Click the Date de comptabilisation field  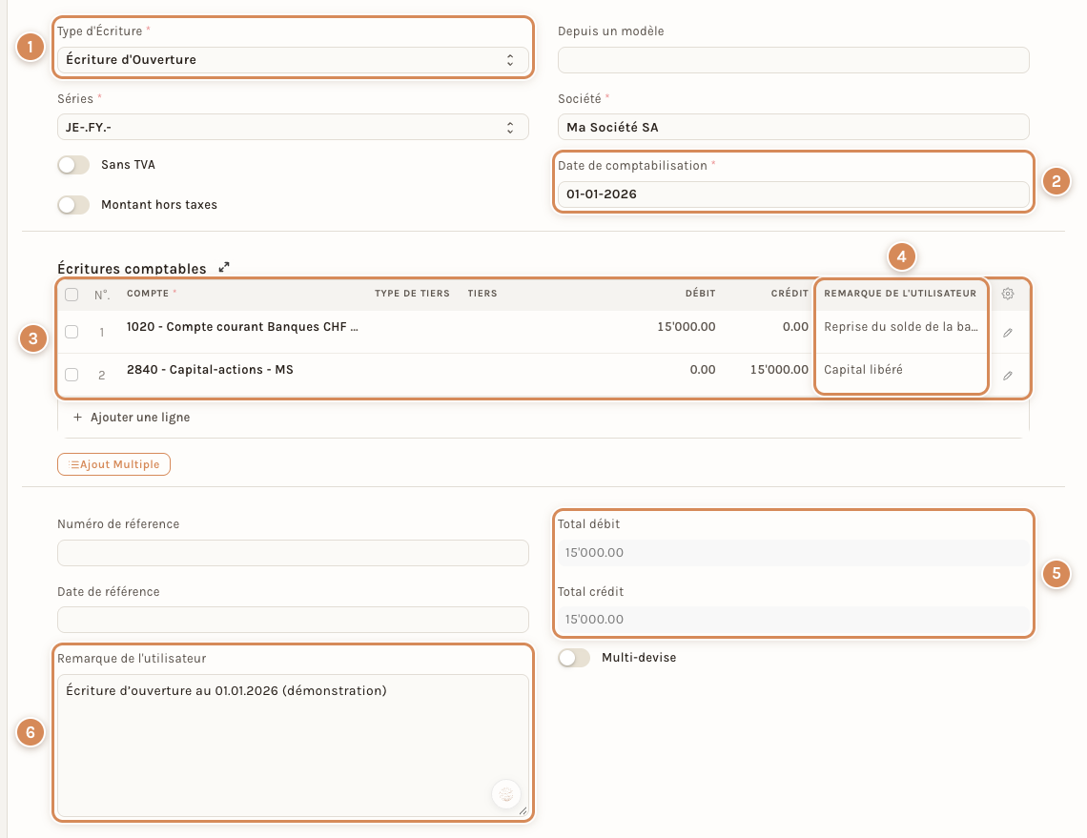[793, 194]
